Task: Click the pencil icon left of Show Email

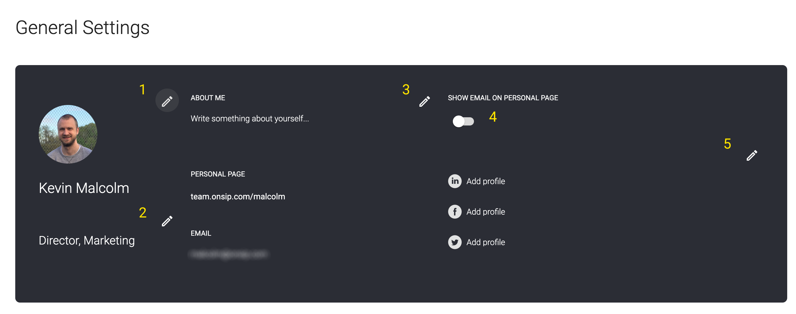Action: (424, 101)
